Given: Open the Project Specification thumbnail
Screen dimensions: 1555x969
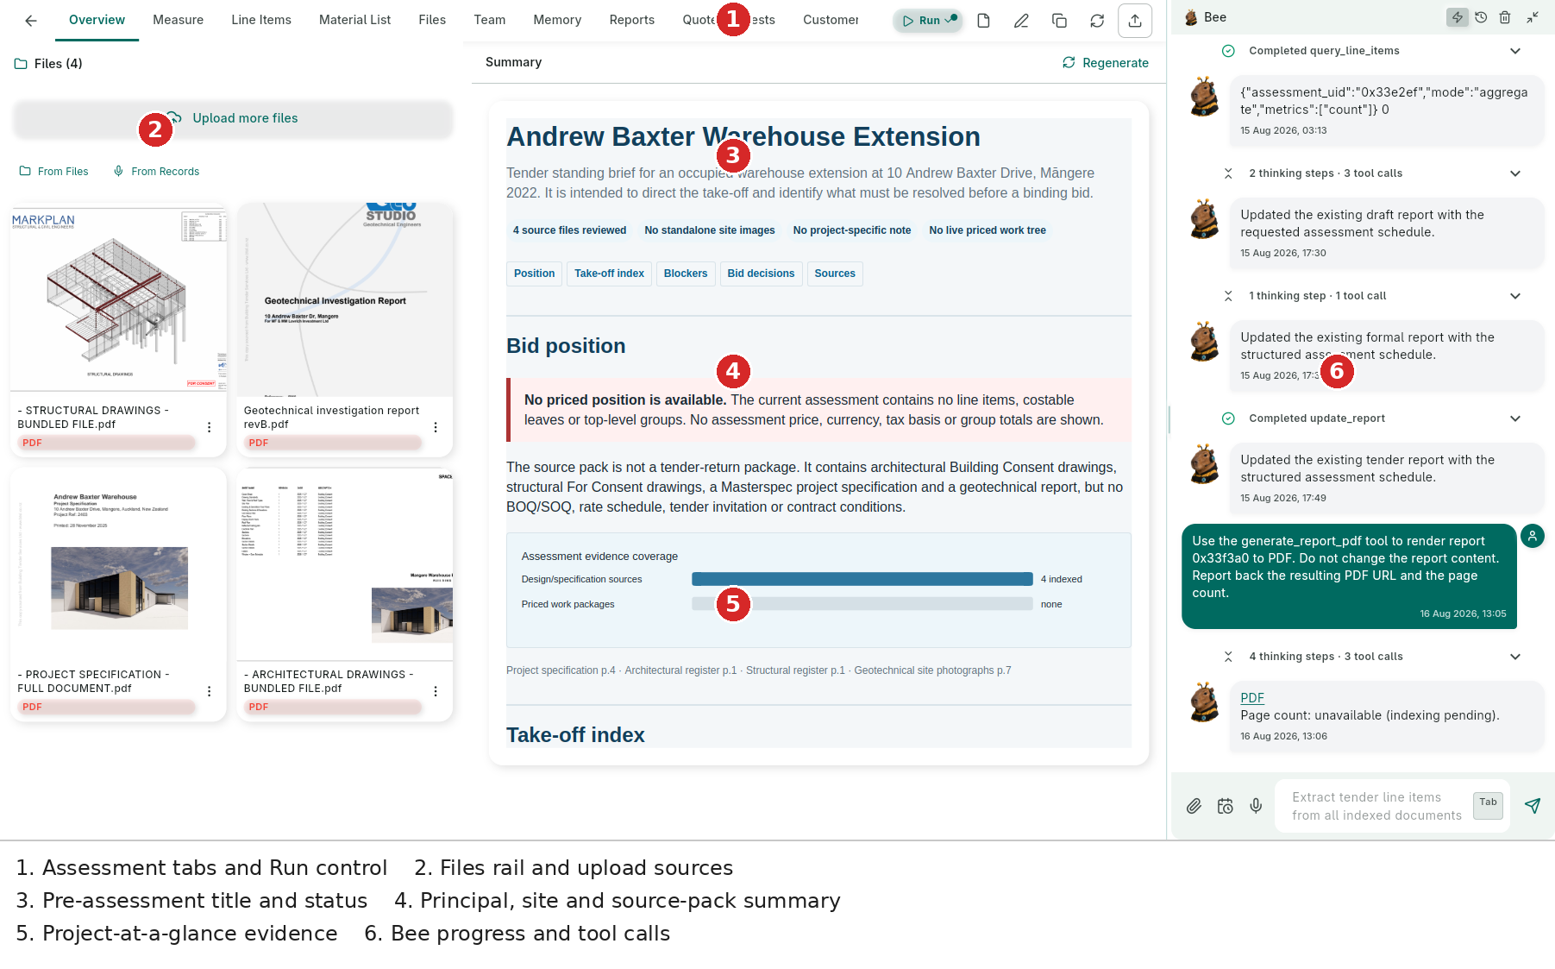Looking at the screenshot, I should point(119,563).
